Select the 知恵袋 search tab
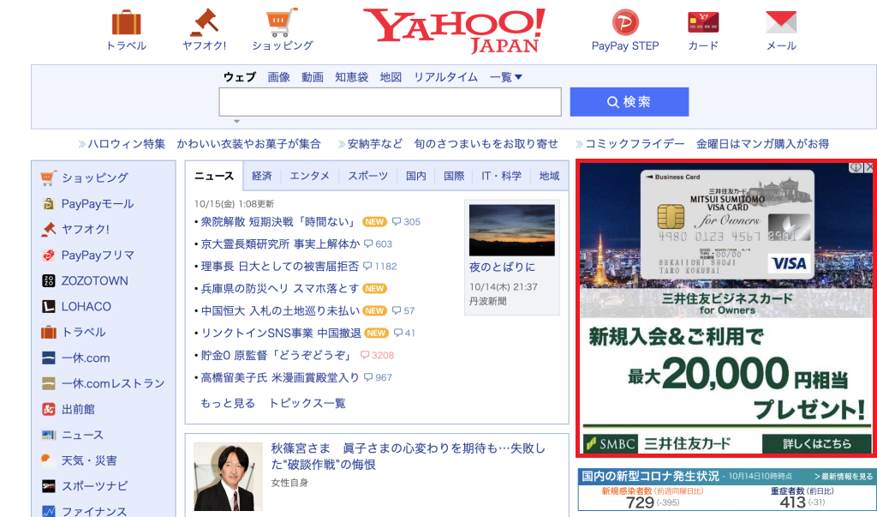The image size is (877, 517). click(351, 77)
